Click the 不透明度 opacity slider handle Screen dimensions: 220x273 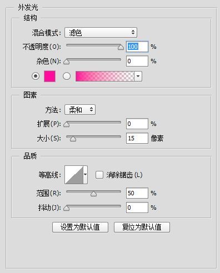point(121,47)
